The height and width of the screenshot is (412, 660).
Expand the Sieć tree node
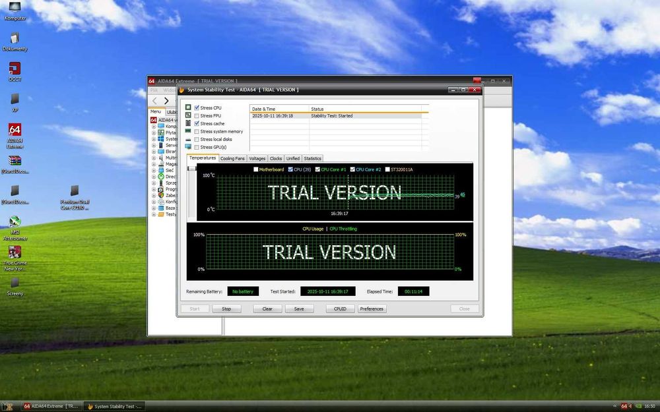154,170
